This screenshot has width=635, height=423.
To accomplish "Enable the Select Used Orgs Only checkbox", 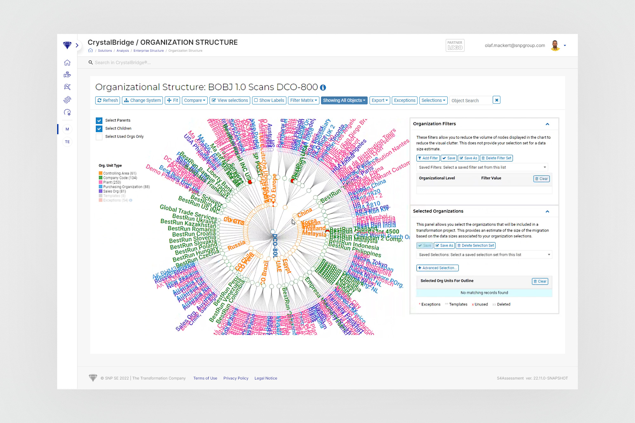I will coord(99,137).
